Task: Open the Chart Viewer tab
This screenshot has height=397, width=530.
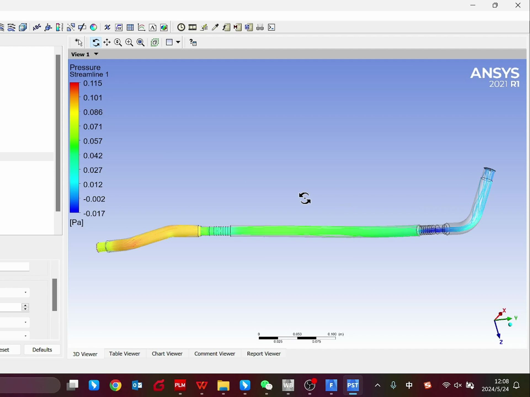Action: [x=167, y=354]
